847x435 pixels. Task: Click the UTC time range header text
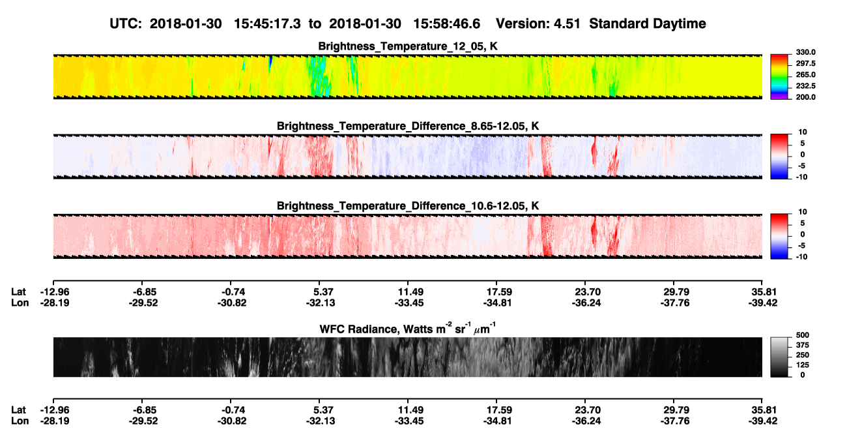pyautogui.click(x=296, y=23)
